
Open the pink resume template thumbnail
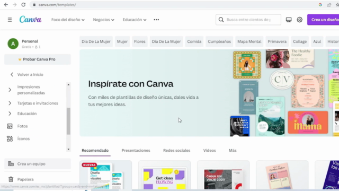click(282, 176)
